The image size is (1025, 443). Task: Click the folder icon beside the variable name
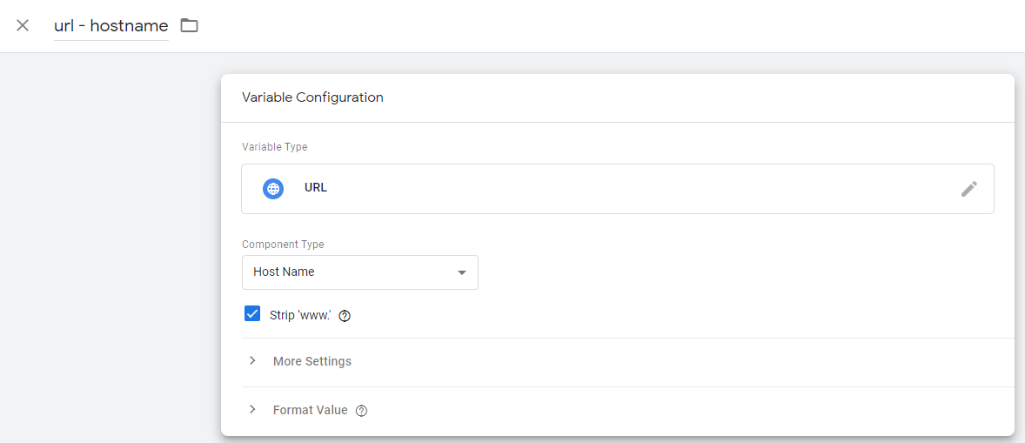(x=189, y=25)
